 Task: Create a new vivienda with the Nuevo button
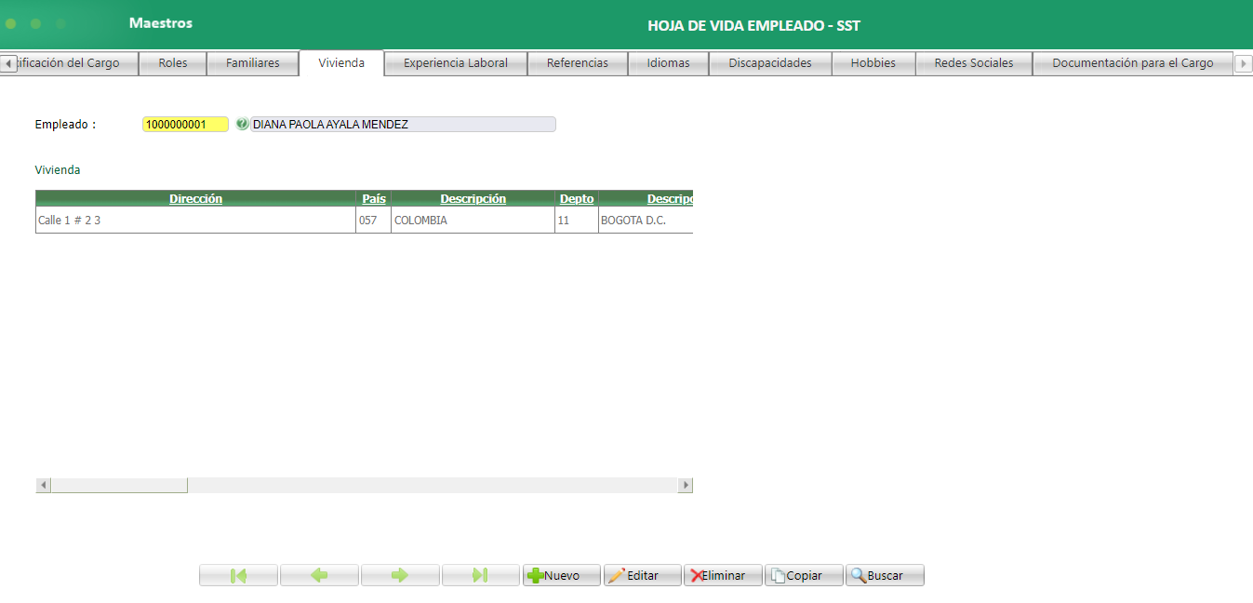[x=561, y=574]
